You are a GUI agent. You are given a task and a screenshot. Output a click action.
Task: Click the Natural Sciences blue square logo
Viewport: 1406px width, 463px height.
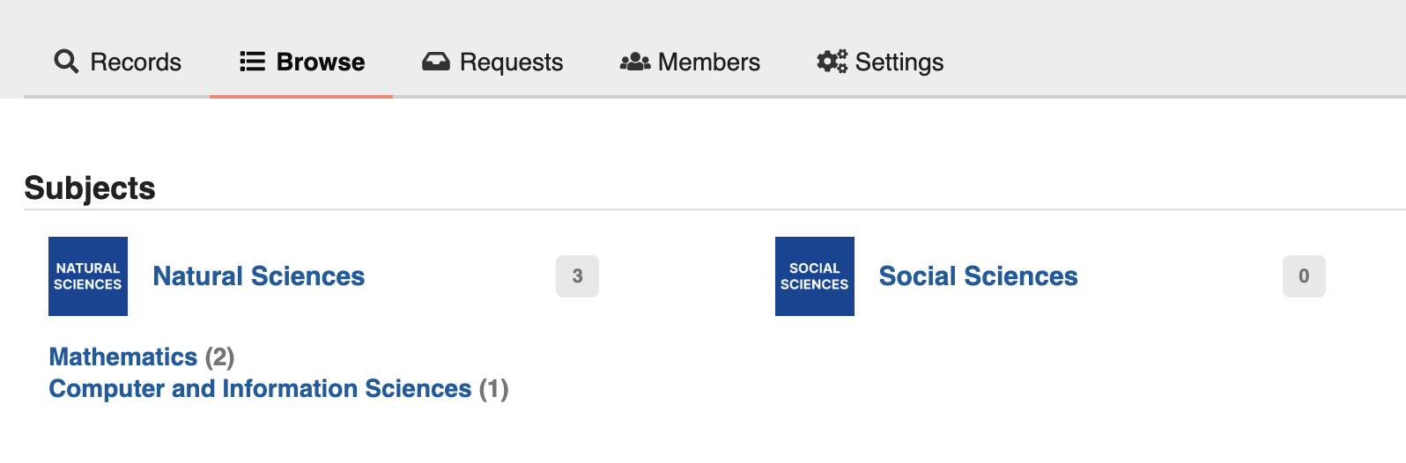coord(88,276)
